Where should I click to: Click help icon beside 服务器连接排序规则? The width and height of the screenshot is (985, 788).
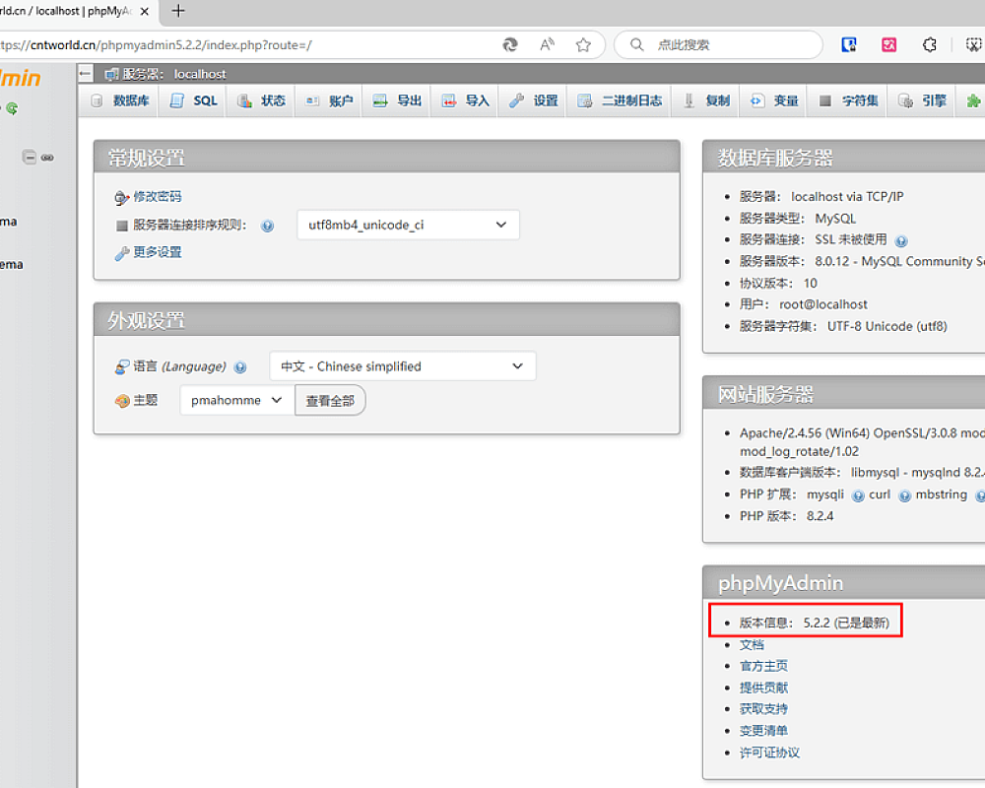pyautogui.click(x=267, y=226)
